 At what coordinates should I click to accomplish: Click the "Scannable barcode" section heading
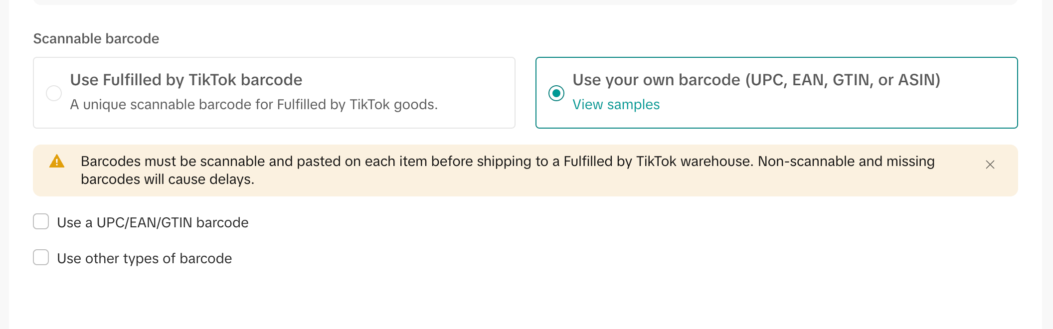(x=96, y=39)
